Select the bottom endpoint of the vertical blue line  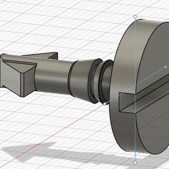point(135,163)
